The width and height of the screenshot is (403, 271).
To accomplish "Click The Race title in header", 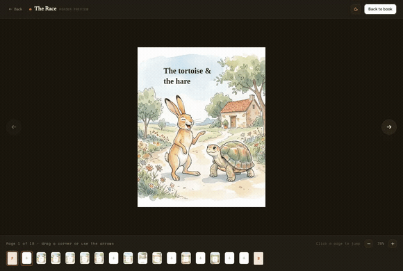I will coord(45,9).
